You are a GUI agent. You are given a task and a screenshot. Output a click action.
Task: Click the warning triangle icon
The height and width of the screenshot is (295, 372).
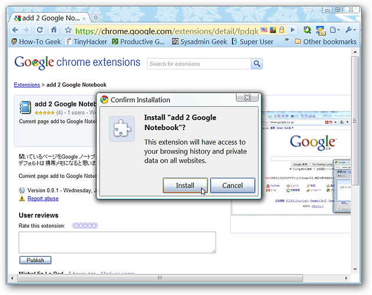(22, 199)
